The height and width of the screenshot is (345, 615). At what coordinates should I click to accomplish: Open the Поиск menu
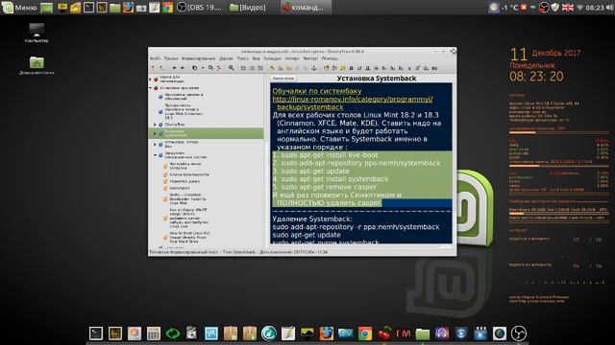[243, 58]
